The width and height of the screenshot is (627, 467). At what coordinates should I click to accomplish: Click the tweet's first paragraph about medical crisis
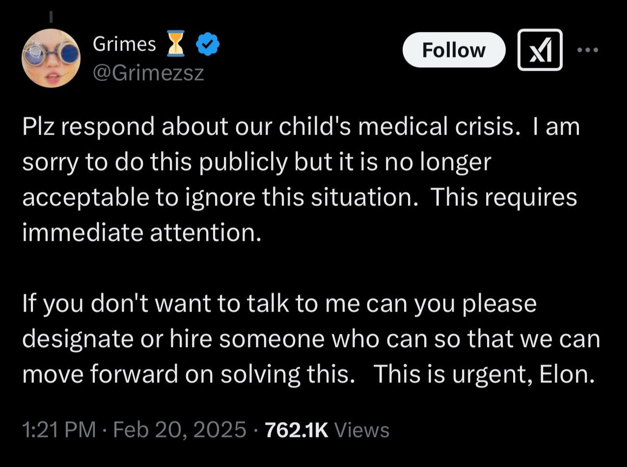click(x=300, y=179)
